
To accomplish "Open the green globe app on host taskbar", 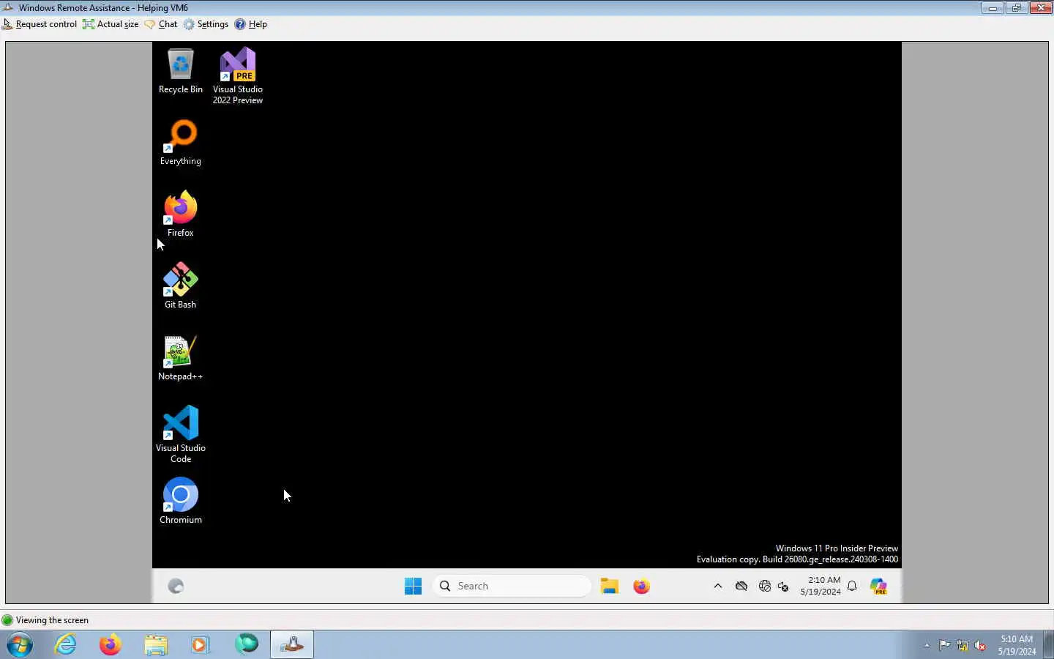I will 247,644.
